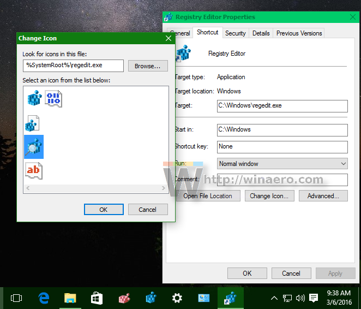Open the Windows Store taskbar icon
Viewport: 361px width, 309px height.
click(x=97, y=298)
